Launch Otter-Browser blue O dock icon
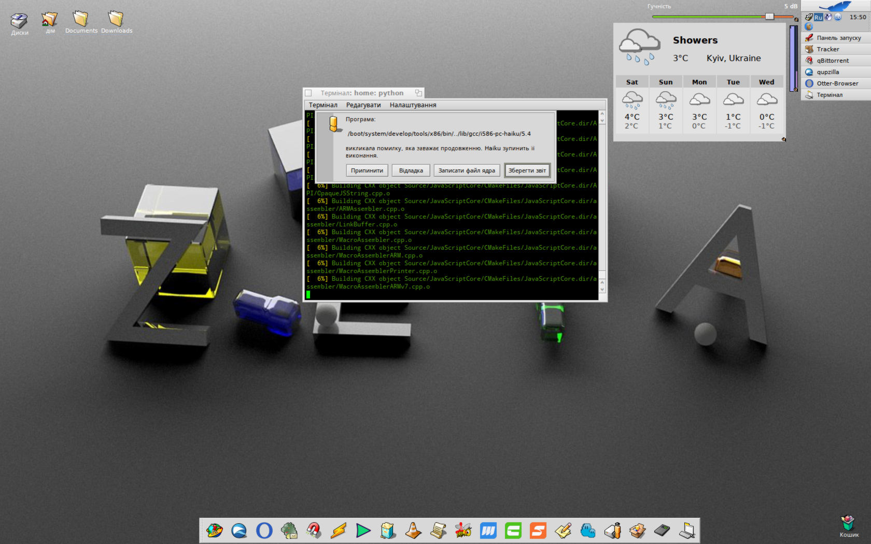 click(x=264, y=531)
